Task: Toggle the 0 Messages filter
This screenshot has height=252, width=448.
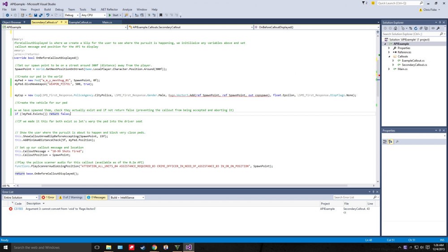Action: coord(96,197)
